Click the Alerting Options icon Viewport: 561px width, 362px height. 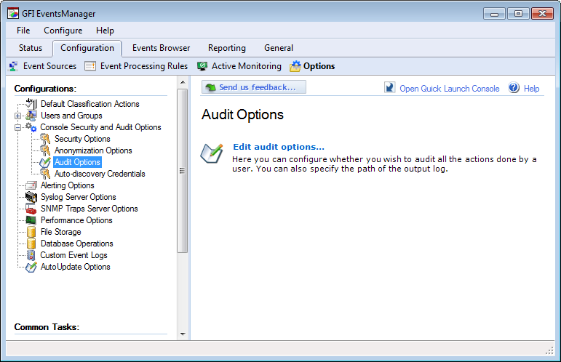[31, 185]
